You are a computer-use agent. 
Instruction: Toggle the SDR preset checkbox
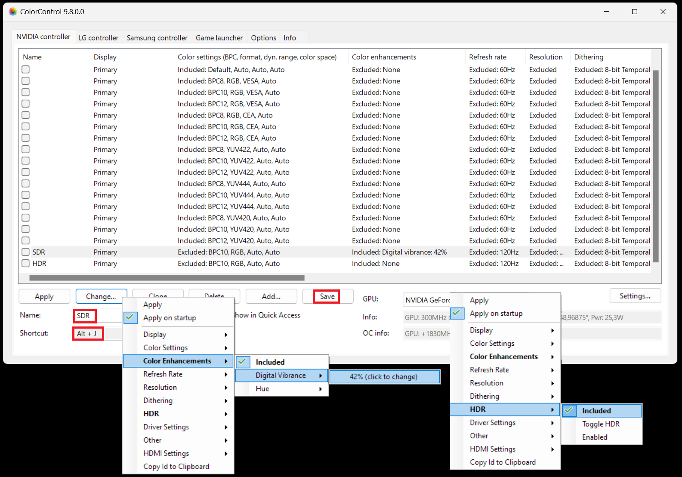(x=26, y=252)
